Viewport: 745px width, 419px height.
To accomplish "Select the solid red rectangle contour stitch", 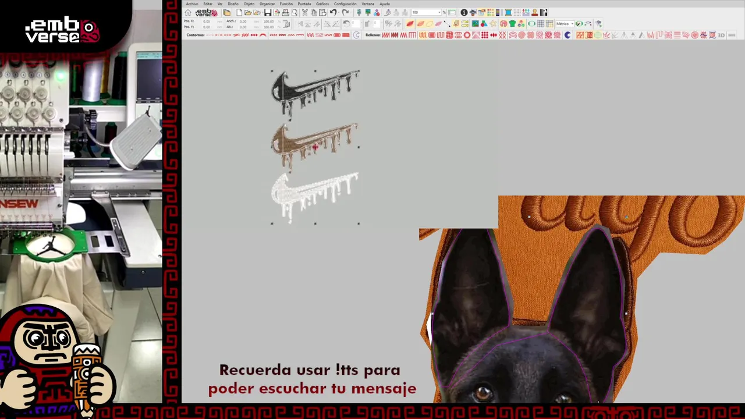I will click(346, 35).
